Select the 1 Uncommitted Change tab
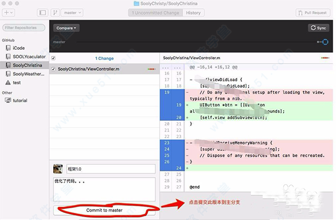Screen dimensions: 336x220 [155, 13]
